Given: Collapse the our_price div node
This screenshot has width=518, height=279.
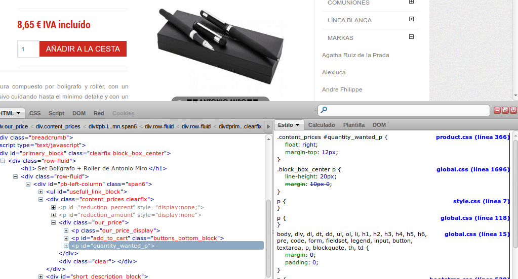Looking at the screenshot, I should (x=53, y=222).
